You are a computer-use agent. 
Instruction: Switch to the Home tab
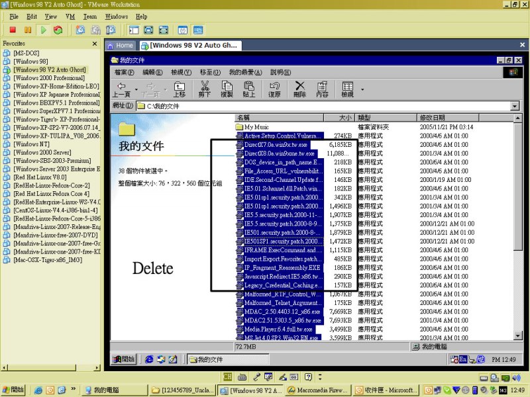(x=121, y=45)
